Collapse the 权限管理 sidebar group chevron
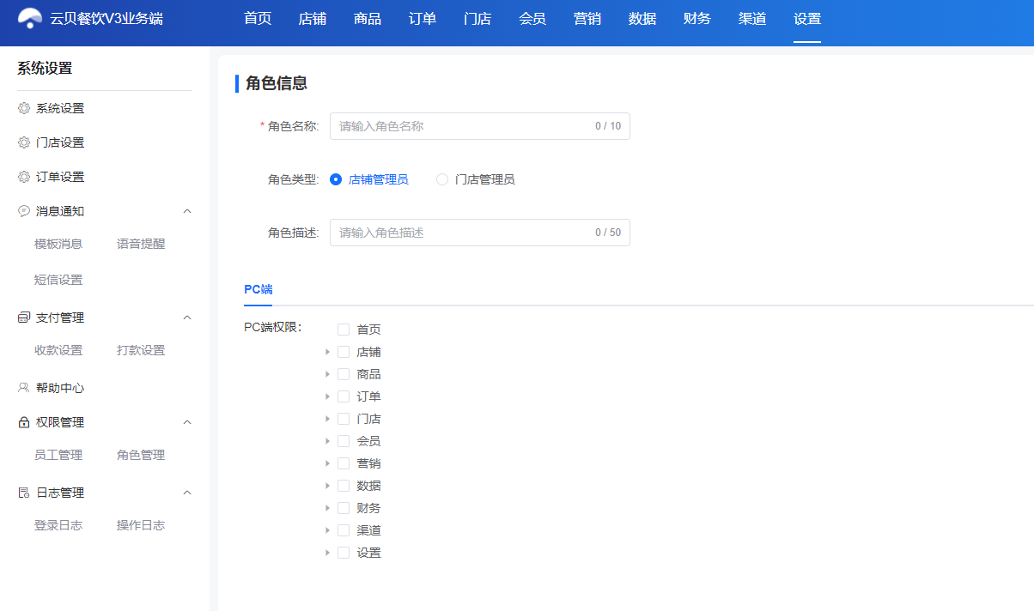 (x=187, y=422)
